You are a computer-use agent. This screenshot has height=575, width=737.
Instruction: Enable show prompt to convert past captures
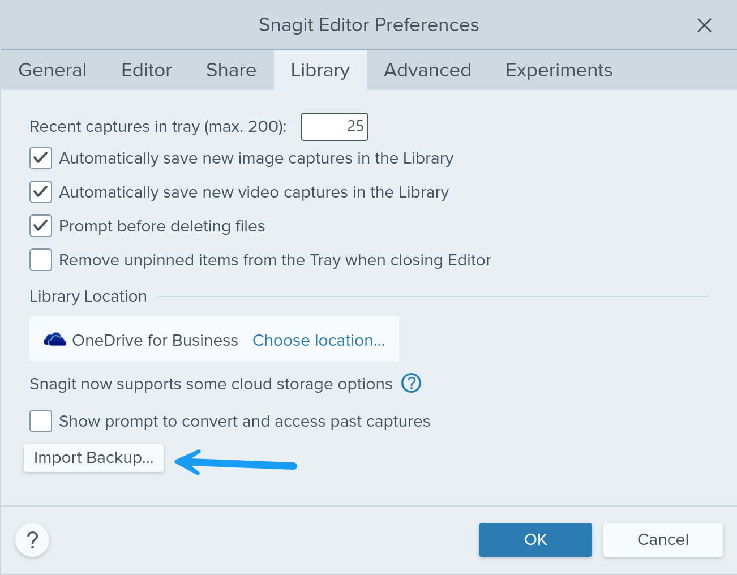tap(41, 422)
